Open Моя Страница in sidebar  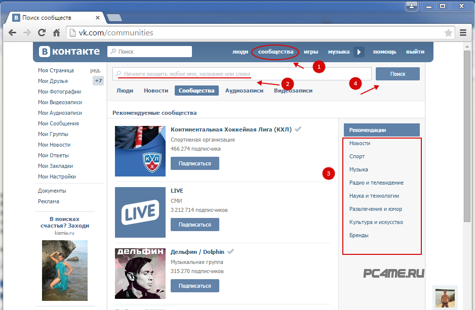[x=56, y=70]
